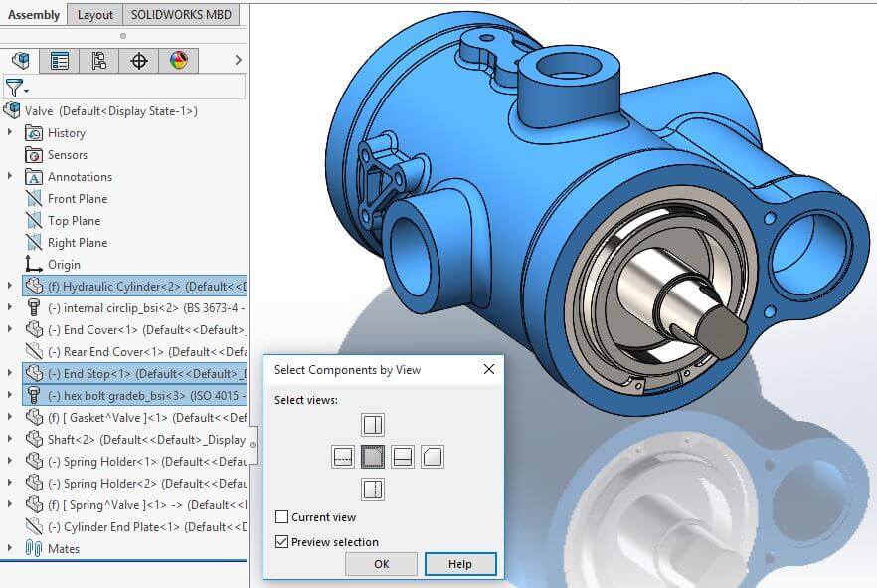Open the DimXpertManager crosshair tab
This screenshot has height=588, width=877.
[139, 61]
